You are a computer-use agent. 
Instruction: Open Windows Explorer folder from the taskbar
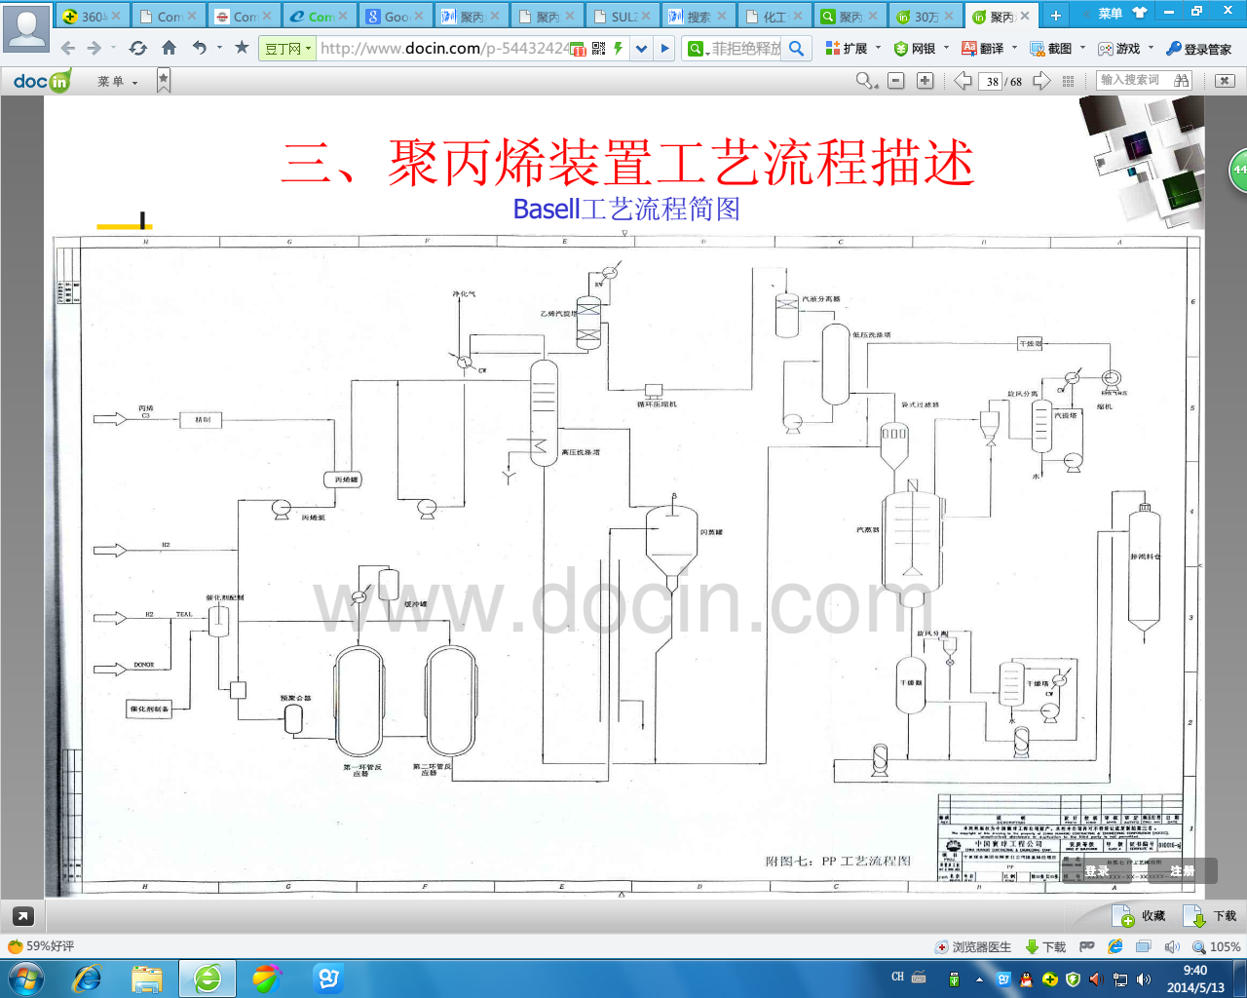pos(147,979)
